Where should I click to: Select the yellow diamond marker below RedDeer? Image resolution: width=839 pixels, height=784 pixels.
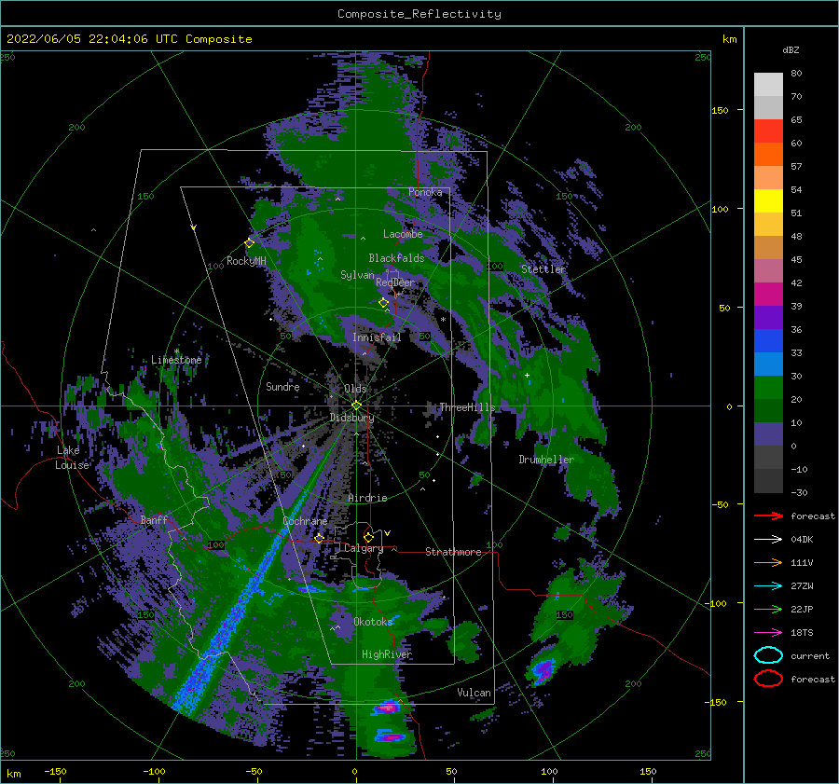click(384, 303)
